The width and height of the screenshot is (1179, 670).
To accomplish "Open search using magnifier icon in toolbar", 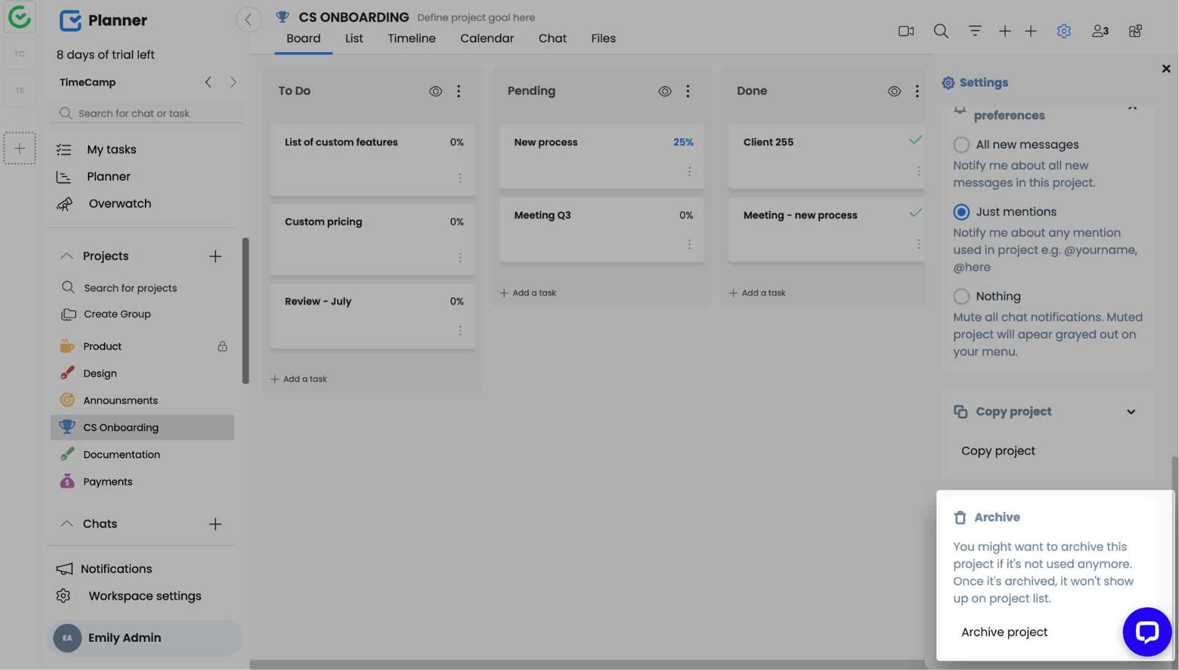I will (941, 31).
